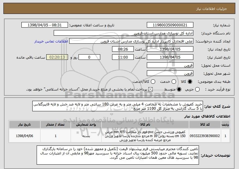Click the شهر محل تحویل field
Screen dimensions: 239x169
point(170,73)
